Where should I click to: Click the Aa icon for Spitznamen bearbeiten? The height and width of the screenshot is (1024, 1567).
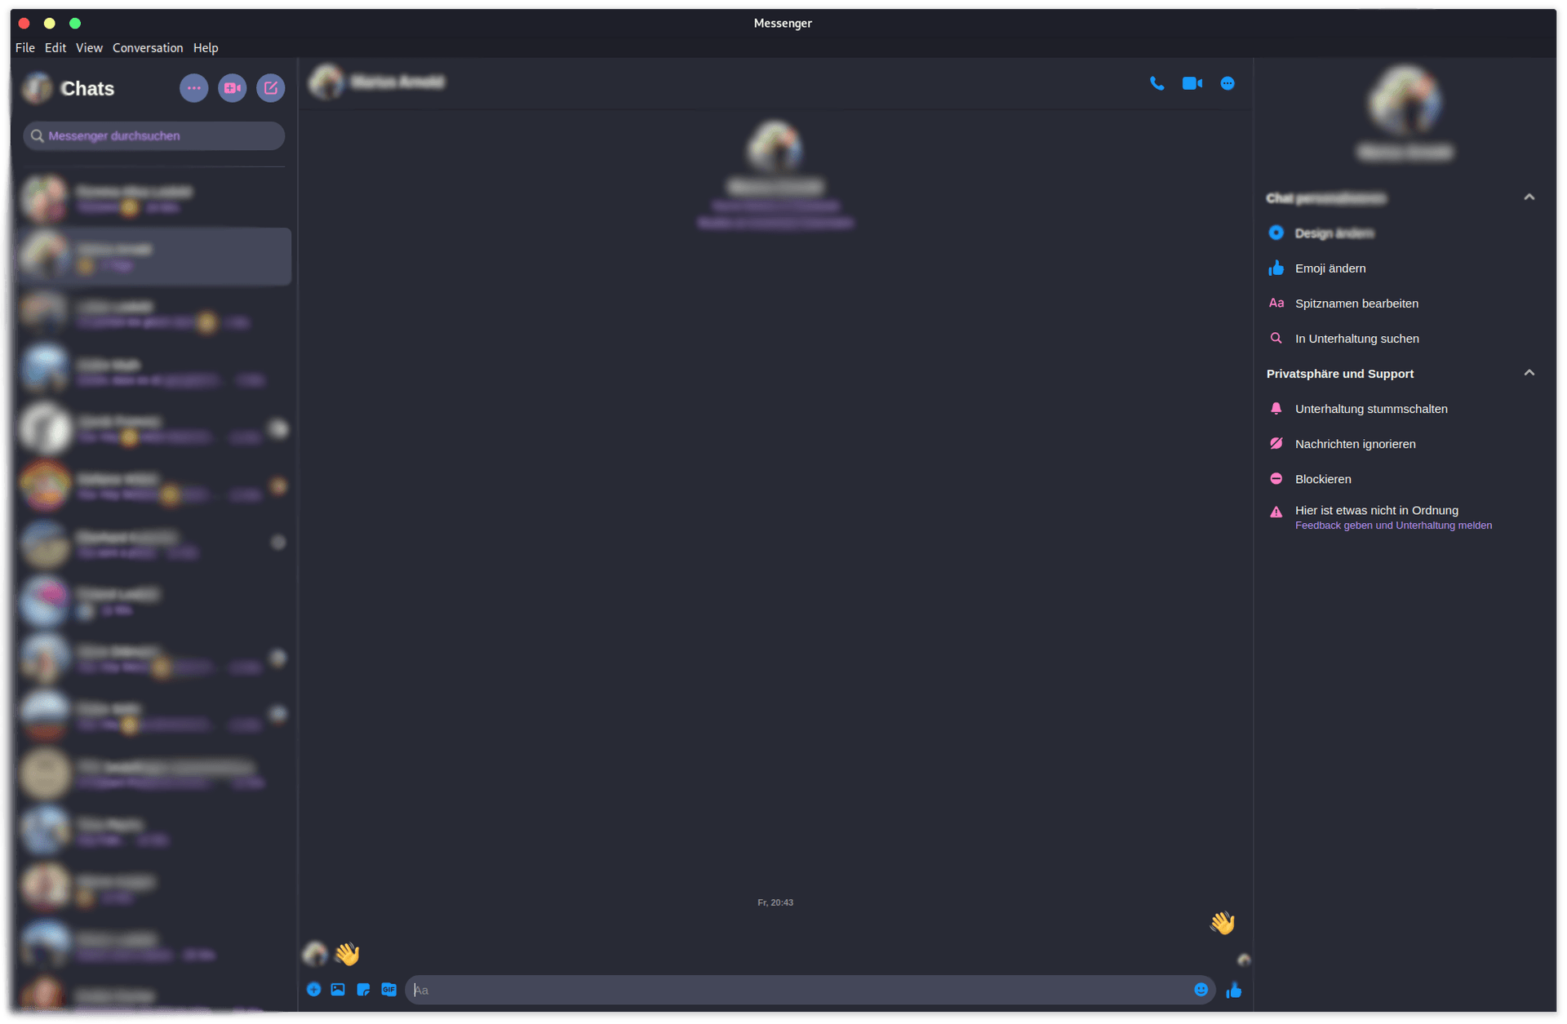point(1276,304)
